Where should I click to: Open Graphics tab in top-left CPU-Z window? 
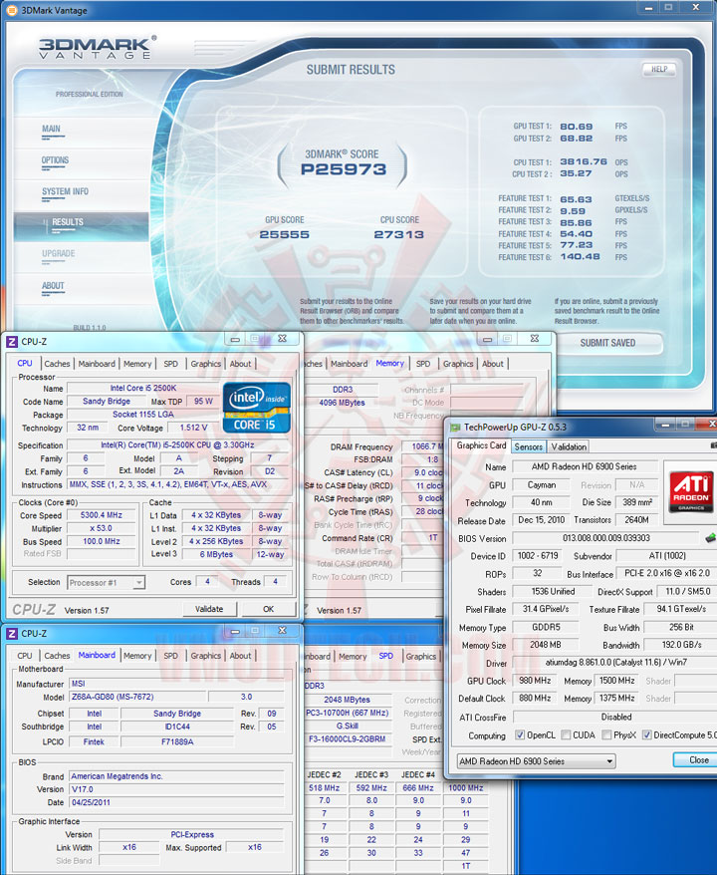[206, 364]
